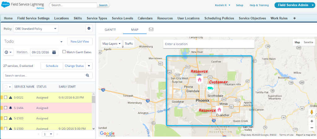Open the Scheduling Policies tab
The image size is (317, 139).
pyautogui.click(x=219, y=18)
